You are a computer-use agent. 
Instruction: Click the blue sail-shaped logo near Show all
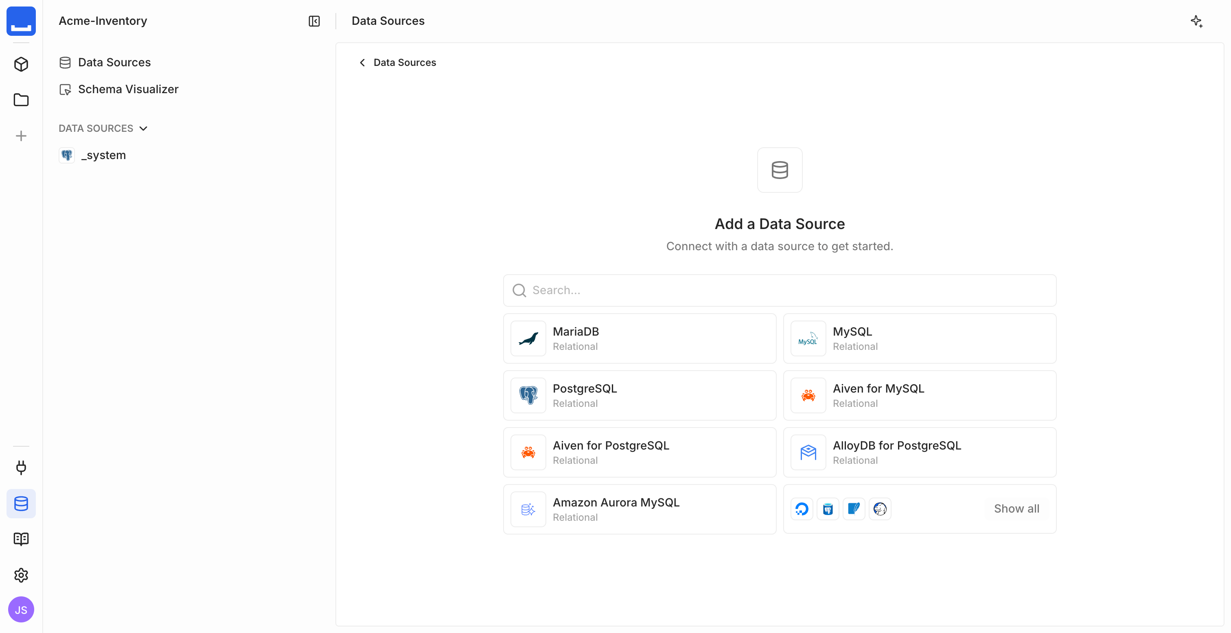coord(854,509)
